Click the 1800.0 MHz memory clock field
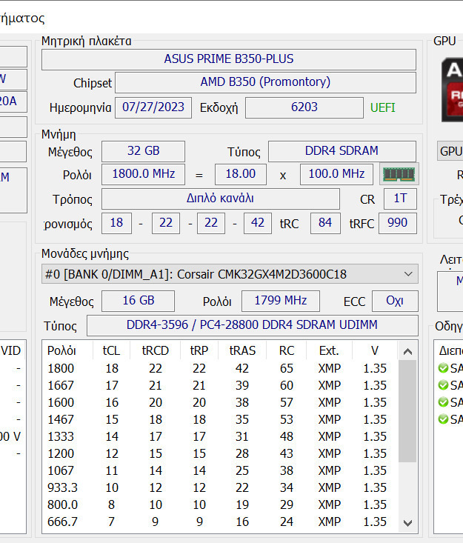Image resolution: width=463 pixels, height=543 pixels. pos(143,174)
